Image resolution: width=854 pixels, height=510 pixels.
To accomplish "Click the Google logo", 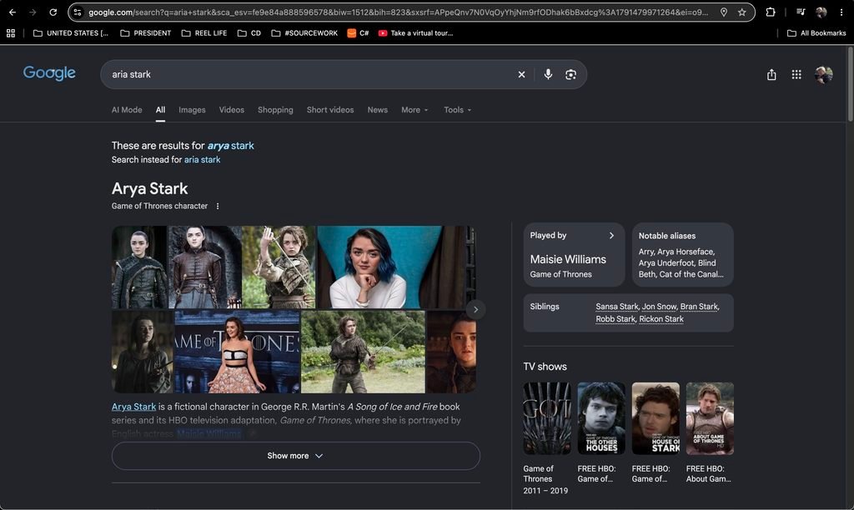I will [49, 73].
